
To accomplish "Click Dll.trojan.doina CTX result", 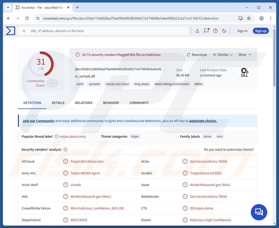I will pyautogui.click(x=201, y=208).
